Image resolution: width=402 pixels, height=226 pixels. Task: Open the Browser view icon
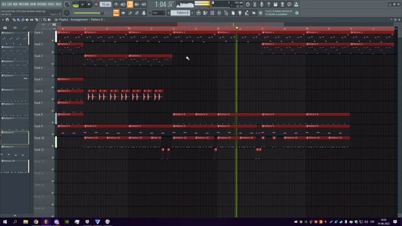226,13
